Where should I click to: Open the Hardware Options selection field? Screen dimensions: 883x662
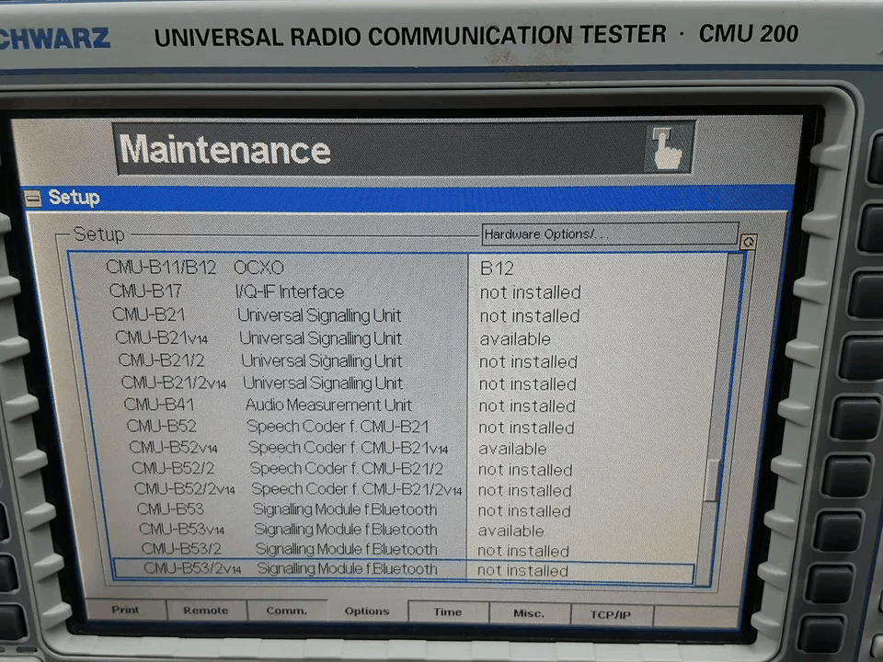click(609, 234)
